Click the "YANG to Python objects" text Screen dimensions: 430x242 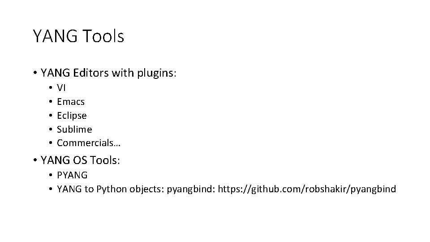click(110, 189)
